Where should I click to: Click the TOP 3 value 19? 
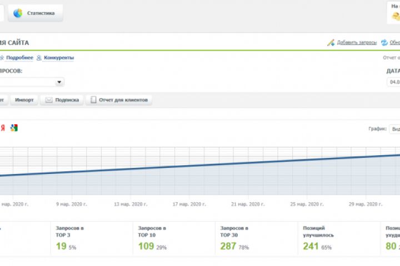(x=61, y=246)
